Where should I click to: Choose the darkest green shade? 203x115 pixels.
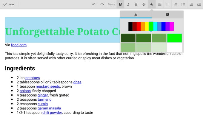[x=128, y=38]
